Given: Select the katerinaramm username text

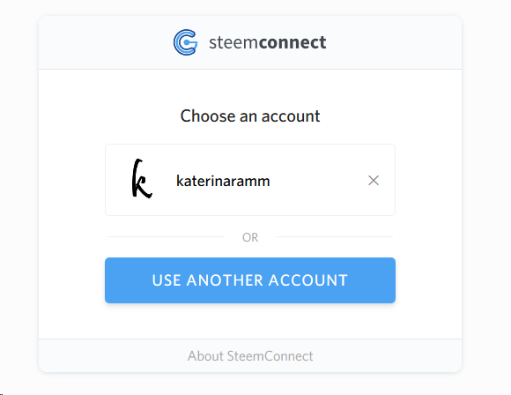Looking at the screenshot, I should [223, 181].
